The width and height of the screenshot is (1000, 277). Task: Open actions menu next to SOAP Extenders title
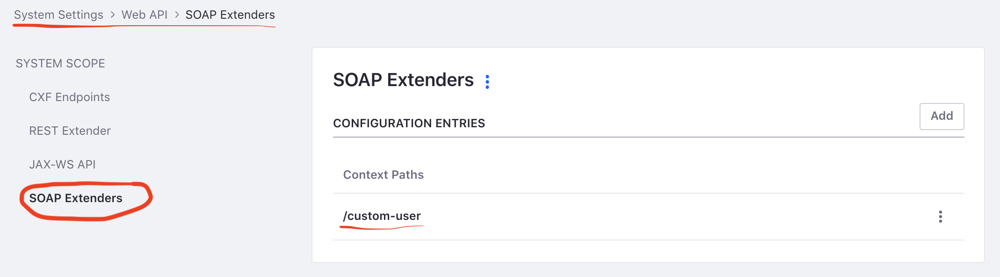tap(487, 82)
